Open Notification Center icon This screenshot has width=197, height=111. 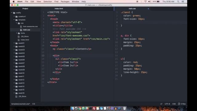(183, 2)
